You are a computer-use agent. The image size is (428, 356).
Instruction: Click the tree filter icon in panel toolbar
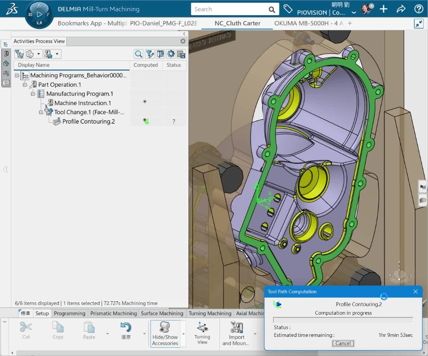coord(19,54)
